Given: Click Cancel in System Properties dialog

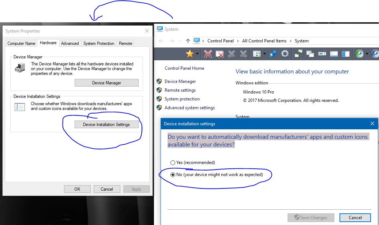Looking at the screenshot, I should (x=107, y=189).
